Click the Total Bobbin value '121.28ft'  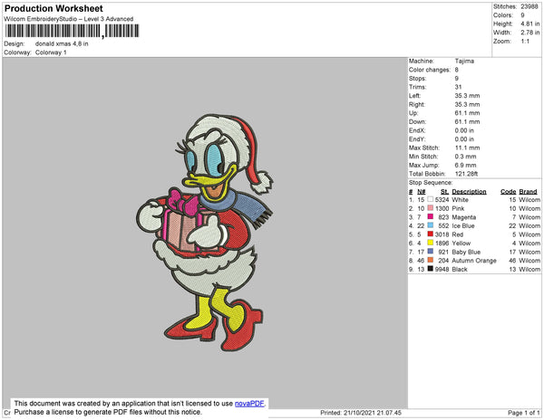pos(466,174)
